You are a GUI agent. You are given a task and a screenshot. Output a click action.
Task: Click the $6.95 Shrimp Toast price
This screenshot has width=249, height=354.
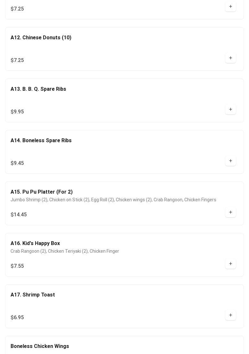coord(17,318)
